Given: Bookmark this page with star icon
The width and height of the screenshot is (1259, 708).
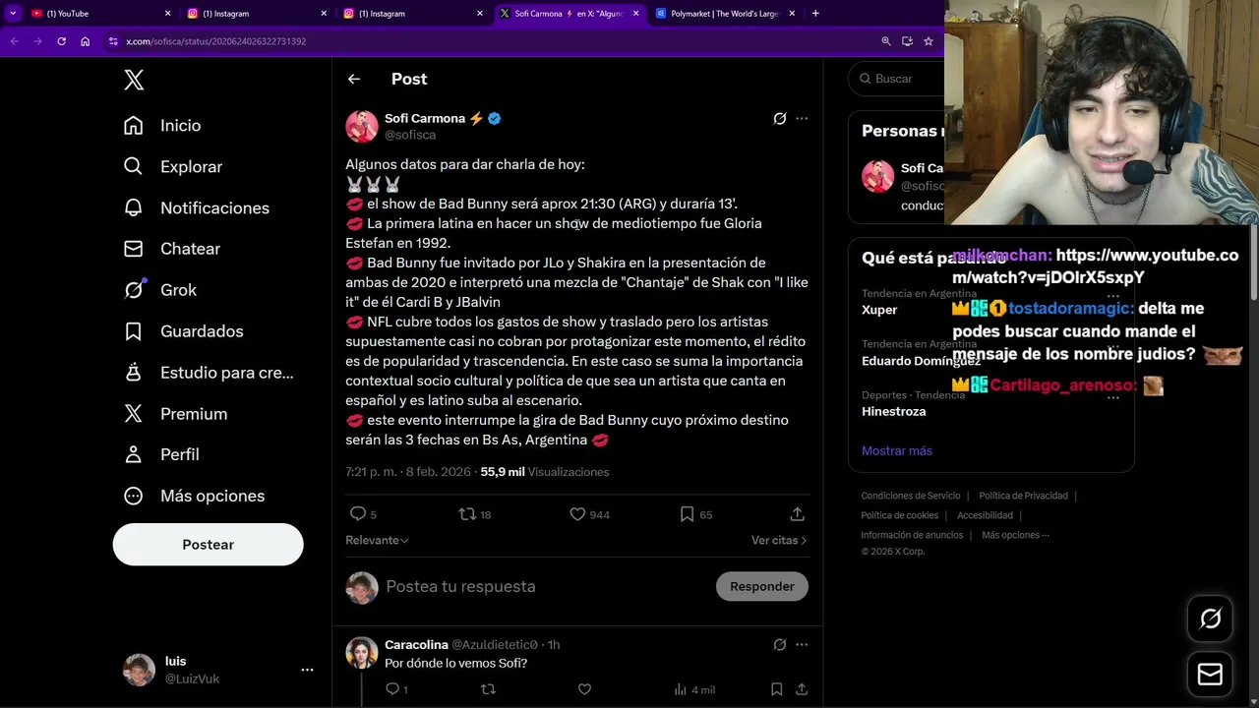Looking at the screenshot, I should pyautogui.click(x=928, y=41).
